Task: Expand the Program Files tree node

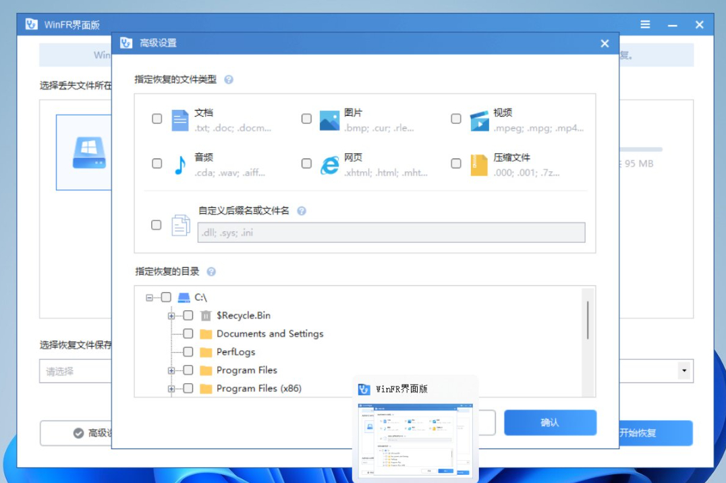Action: 171,370
